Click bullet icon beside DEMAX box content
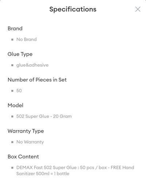146x182 pixels. pyautogui.click(x=12, y=168)
